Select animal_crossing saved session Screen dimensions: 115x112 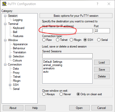coord(53,65)
